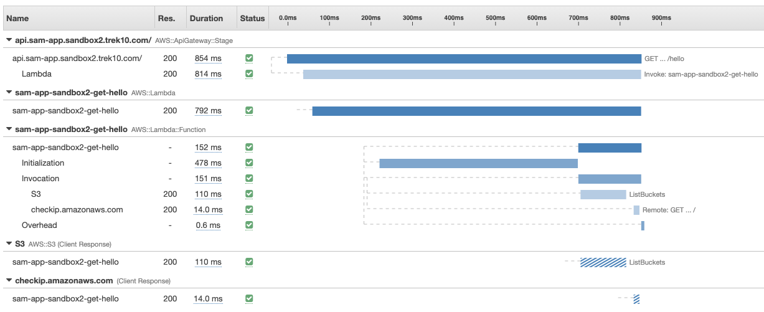
Task: Click the Duration column header
Action: [205, 19]
